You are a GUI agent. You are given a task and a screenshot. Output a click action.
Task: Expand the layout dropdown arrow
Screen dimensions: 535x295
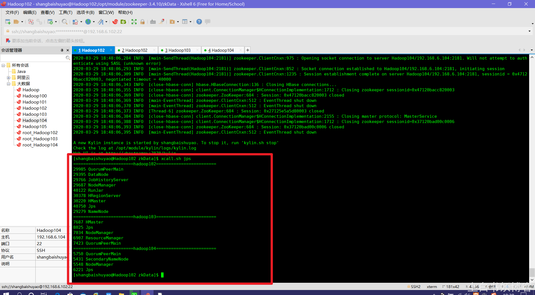[x=190, y=22]
